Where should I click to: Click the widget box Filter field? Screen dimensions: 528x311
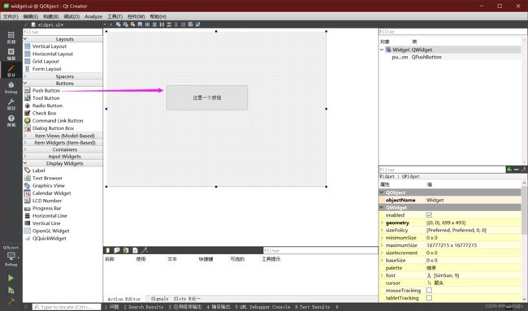tap(63, 32)
